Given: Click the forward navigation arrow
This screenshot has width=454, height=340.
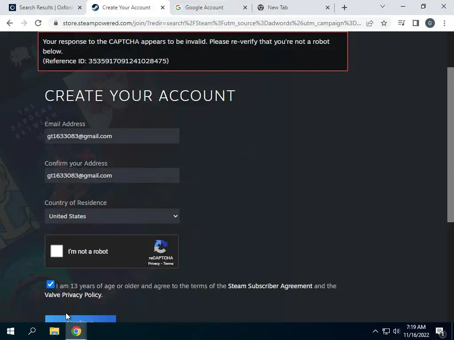Looking at the screenshot, I should (24, 23).
